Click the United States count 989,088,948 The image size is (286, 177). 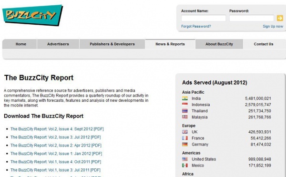coord(260,159)
